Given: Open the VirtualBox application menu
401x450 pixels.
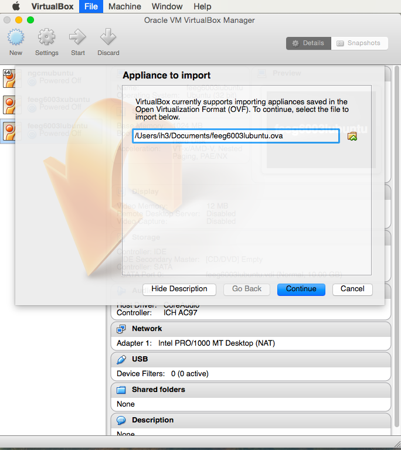Looking at the screenshot, I should click(x=52, y=6).
